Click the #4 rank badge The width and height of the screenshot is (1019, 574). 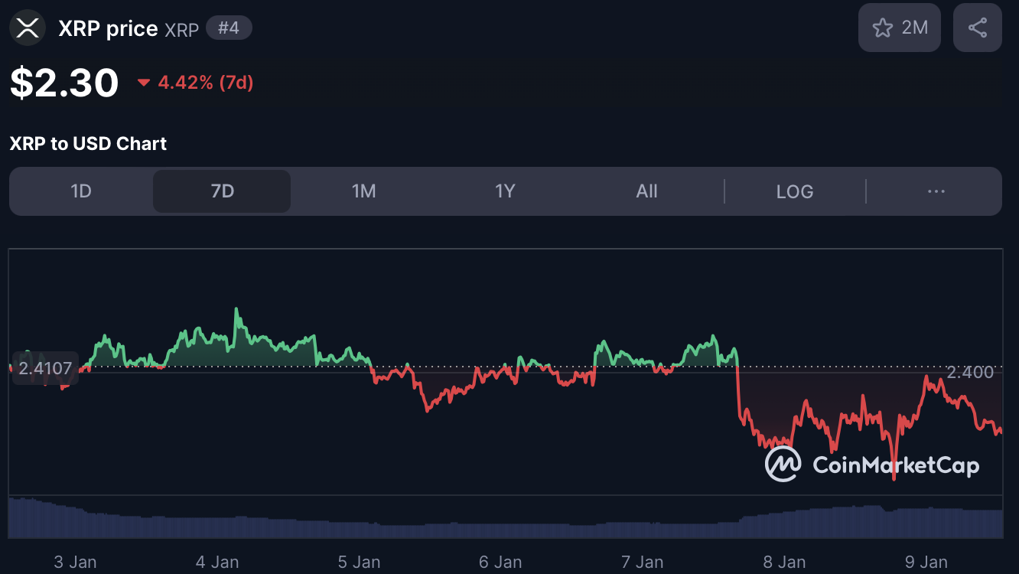229,28
